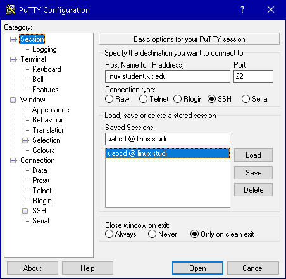Open the Logging settings panel
This screenshot has width=286, height=279.
[x=44, y=49]
